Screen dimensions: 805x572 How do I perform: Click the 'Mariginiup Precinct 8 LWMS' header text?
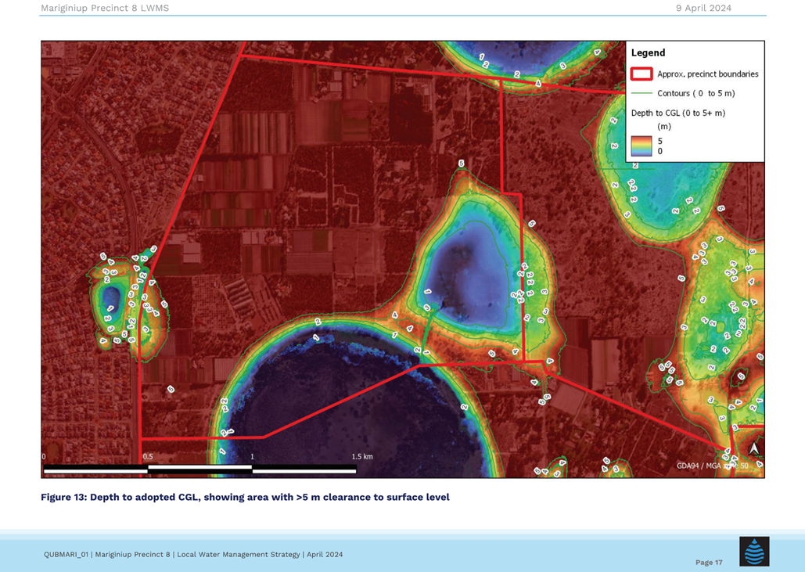[x=105, y=8]
